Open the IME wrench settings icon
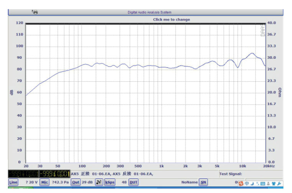Screen dimensions: 292x193 click(x=279, y=184)
